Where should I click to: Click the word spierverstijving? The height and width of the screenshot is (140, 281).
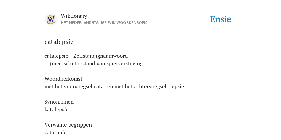125,63
